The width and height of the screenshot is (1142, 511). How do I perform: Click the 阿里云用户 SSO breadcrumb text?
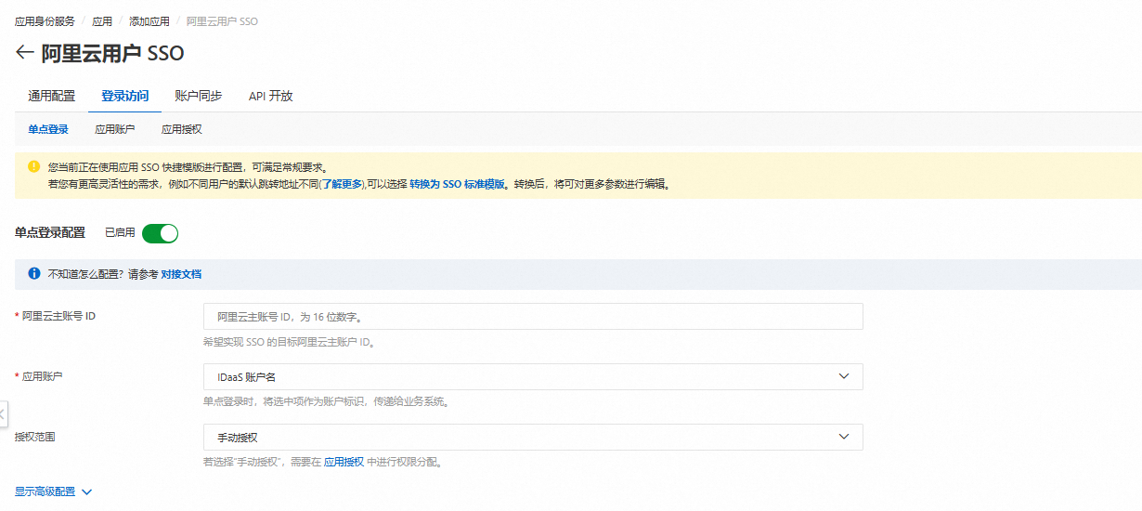(222, 21)
